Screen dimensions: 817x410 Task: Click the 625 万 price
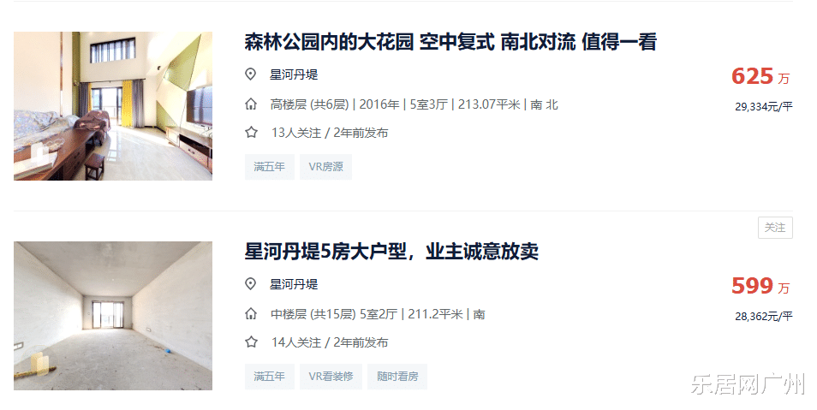click(760, 76)
